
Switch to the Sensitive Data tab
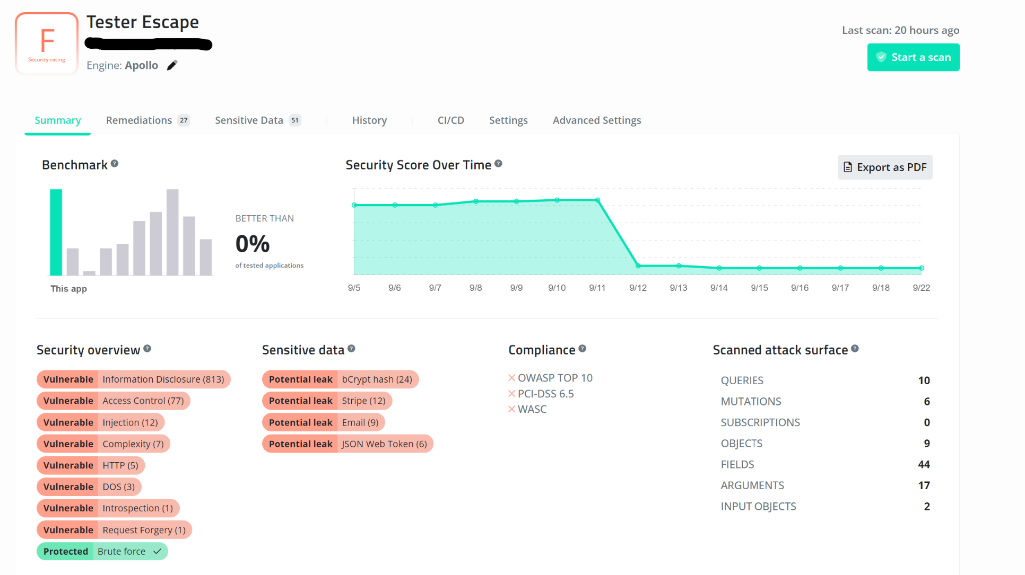pos(249,120)
